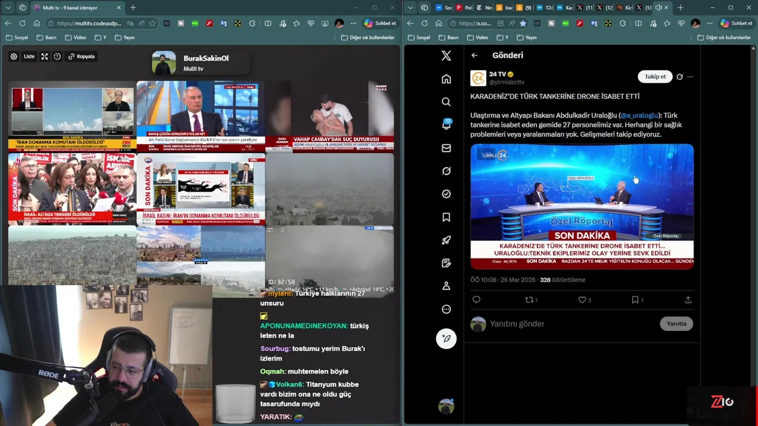Reload page in left Multi tv browser
Viewport: 758px width, 426px height.
tap(22, 23)
